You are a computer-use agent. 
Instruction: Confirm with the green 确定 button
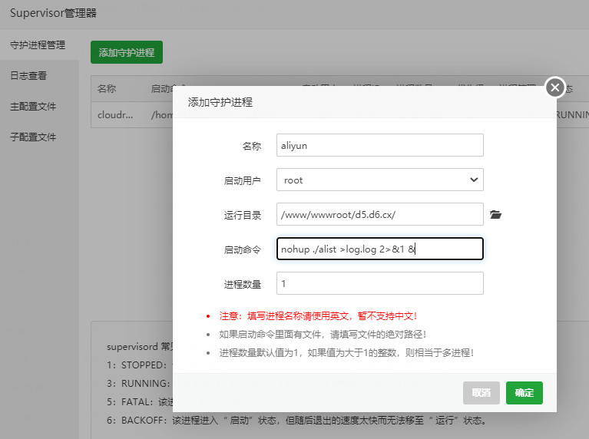(x=524, y=393)
